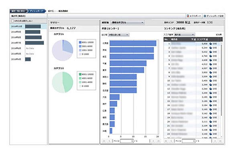This screenshot has height=152, width=237.
Task: Click the page number field under the bar chart
Action: pyautogui.click(x=127, y=141)
